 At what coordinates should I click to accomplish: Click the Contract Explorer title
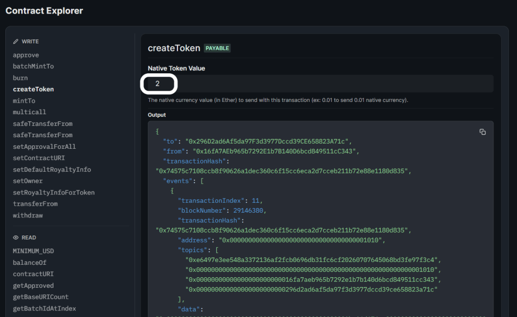click(44, 11)
